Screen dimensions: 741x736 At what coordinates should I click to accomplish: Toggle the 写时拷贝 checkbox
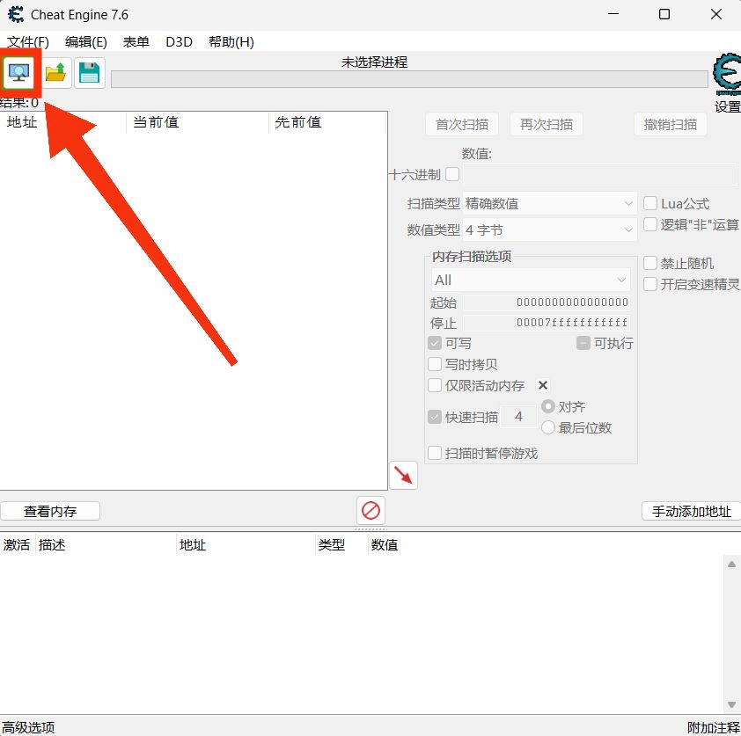point(434,364)
